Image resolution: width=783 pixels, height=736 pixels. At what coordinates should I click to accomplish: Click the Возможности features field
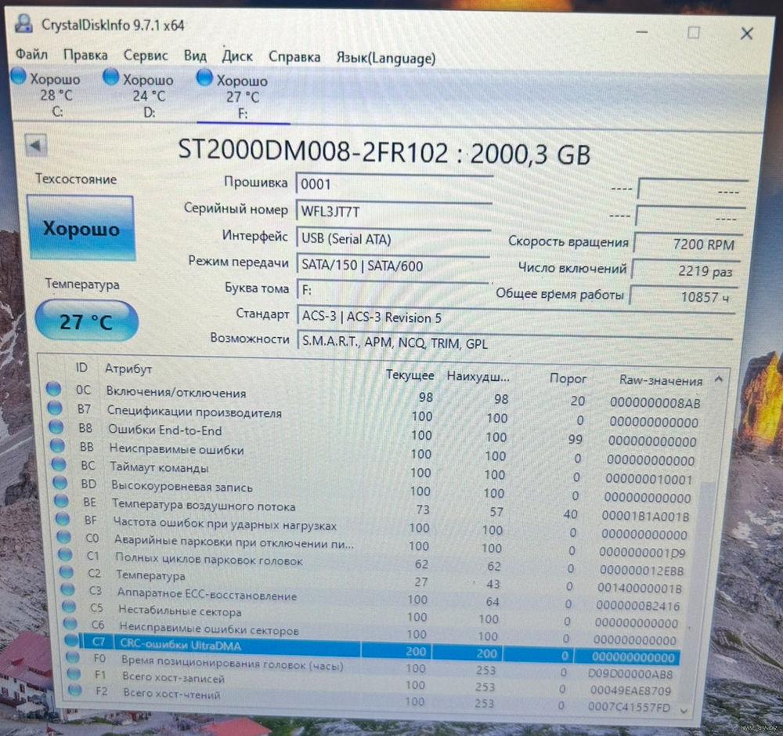coord(515,343)
